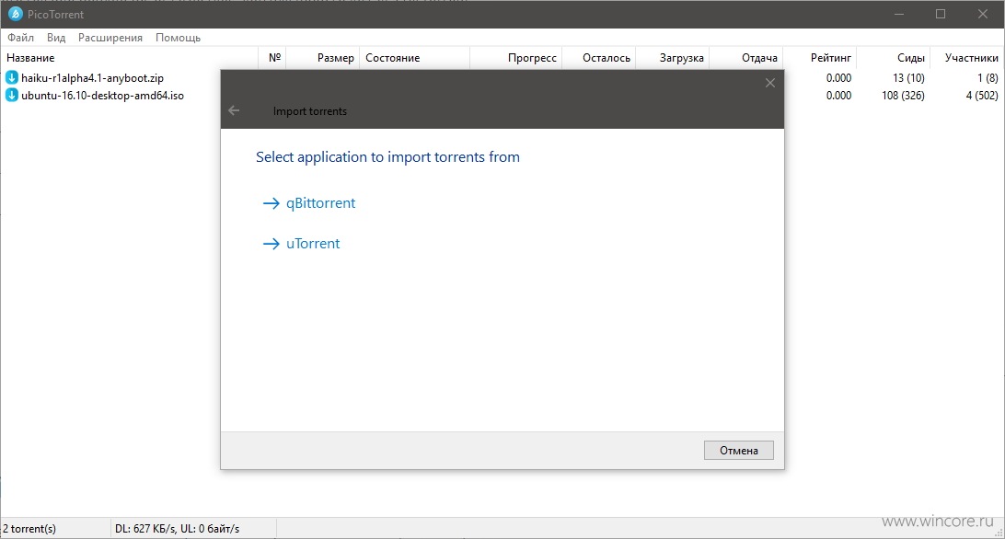Click seeds value 108 (326)
The image size is (1005, 539).
coord(903,96)
